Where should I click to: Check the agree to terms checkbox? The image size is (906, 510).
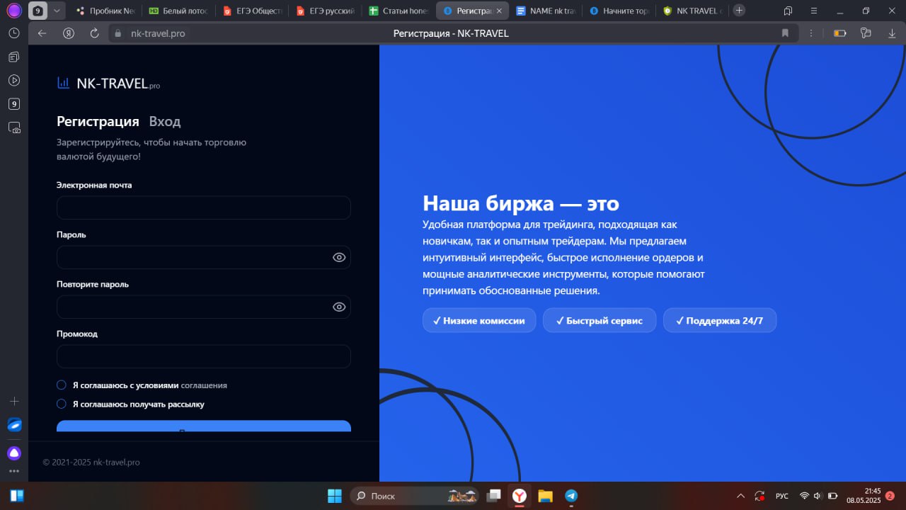(x=62, y=385)
